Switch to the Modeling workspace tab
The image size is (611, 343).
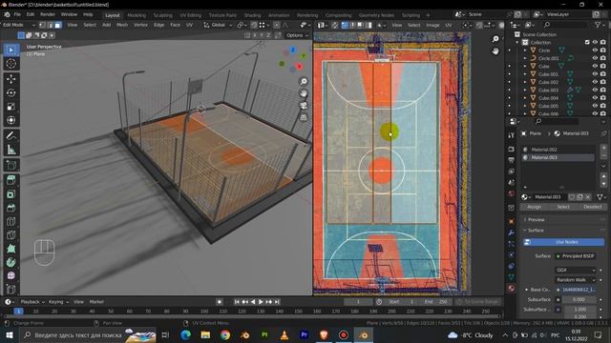(137, 15)
